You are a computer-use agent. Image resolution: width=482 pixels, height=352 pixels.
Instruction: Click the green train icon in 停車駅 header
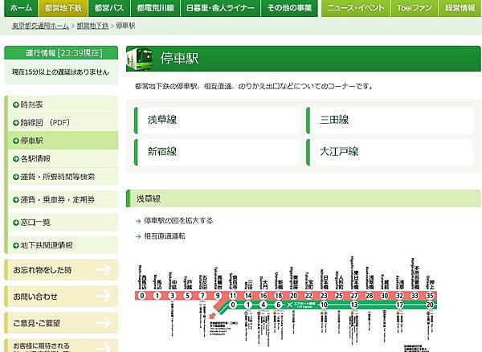point(140,59)
